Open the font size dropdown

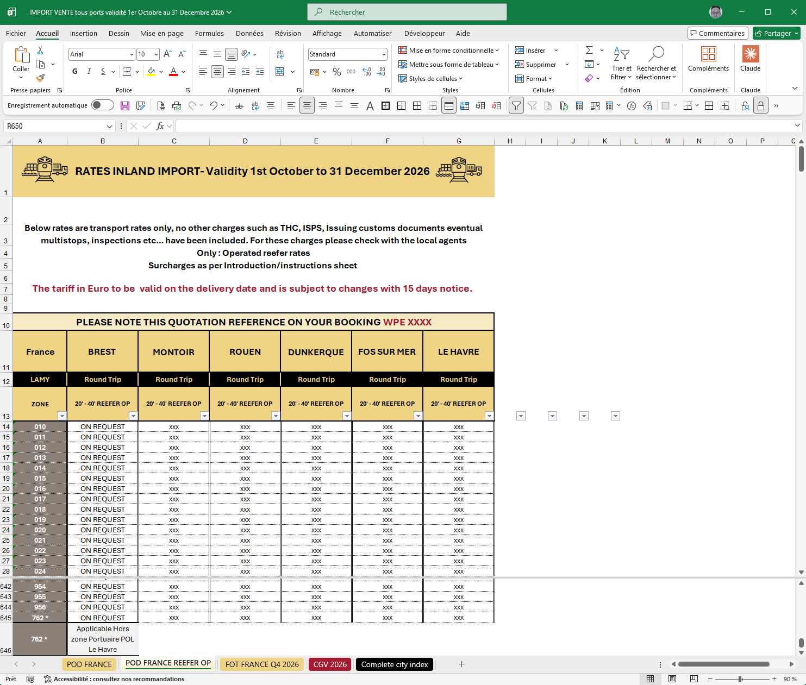point(156,54)
